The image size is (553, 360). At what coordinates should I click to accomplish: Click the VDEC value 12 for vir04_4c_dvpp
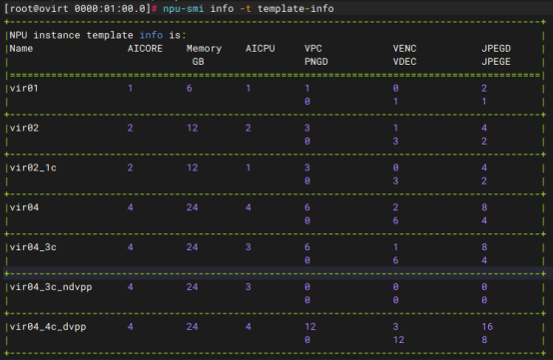[399, 340]
